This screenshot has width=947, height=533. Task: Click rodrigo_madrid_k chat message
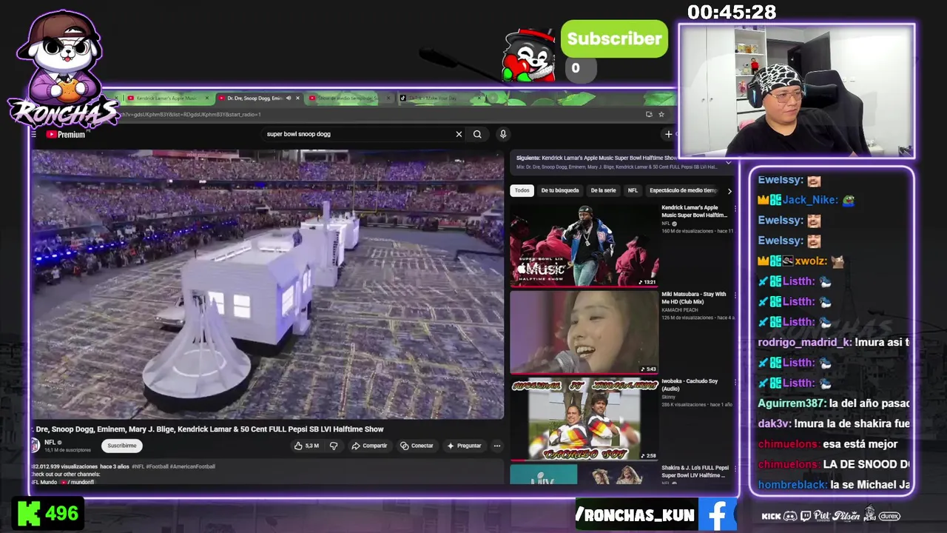(x=833, y=342)
